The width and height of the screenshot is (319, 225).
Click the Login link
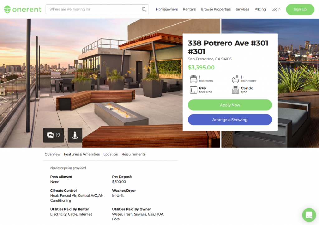coord(276,9)
